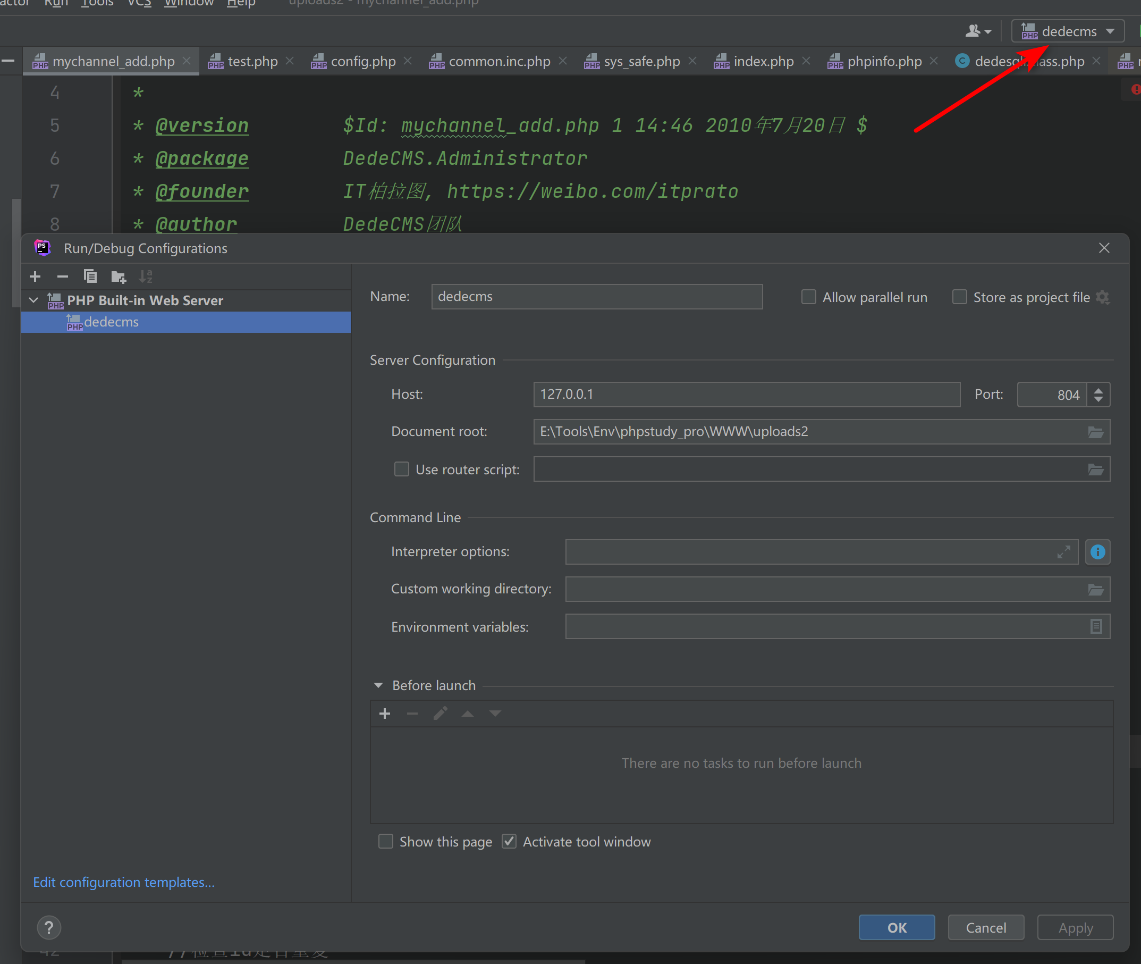
Task: Check Store as project file
Action: coord(959,297)
